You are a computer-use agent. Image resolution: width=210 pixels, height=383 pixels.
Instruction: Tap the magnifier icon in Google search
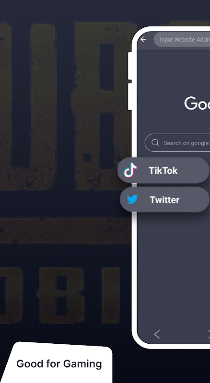pos(155,143)
